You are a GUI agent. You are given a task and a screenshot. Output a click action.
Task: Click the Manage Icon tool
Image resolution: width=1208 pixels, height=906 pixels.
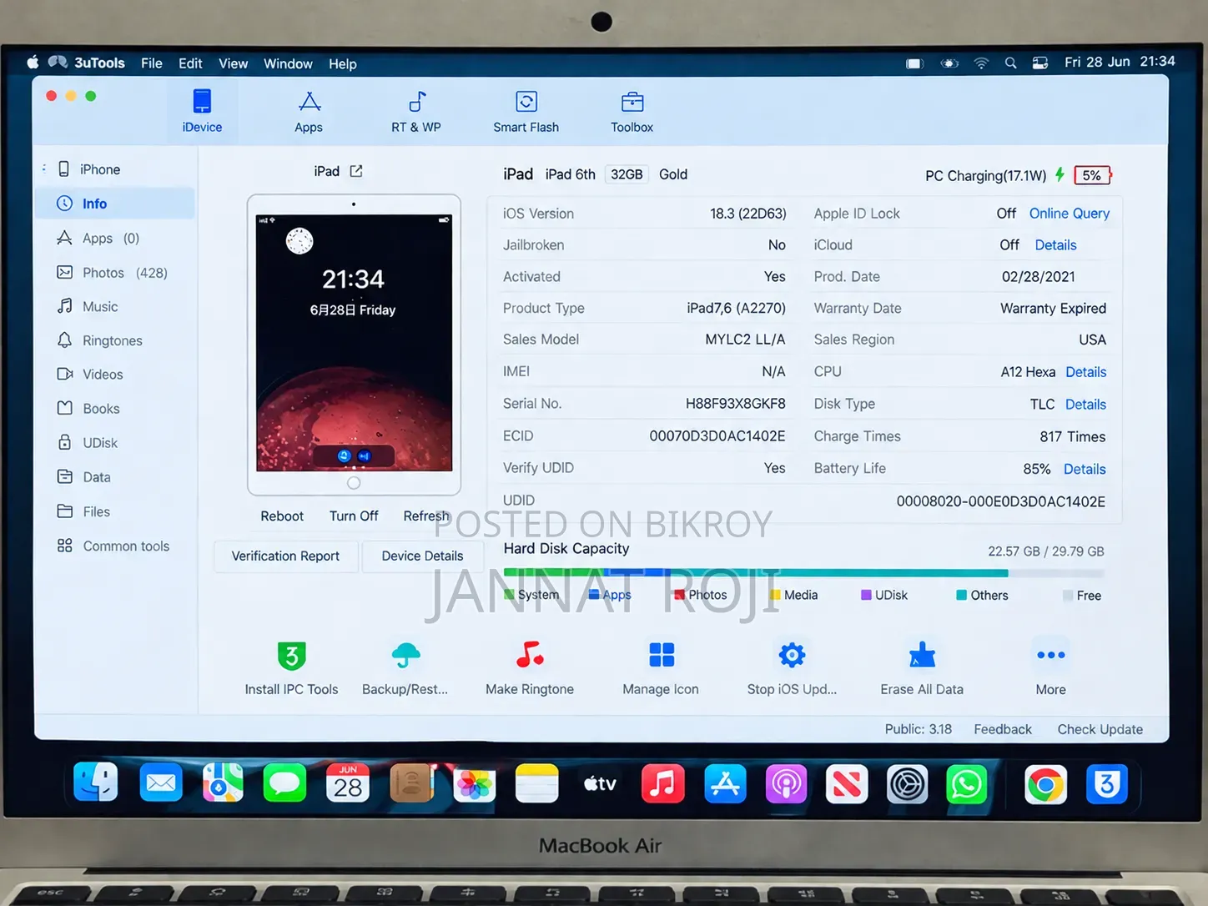[662, 655]
